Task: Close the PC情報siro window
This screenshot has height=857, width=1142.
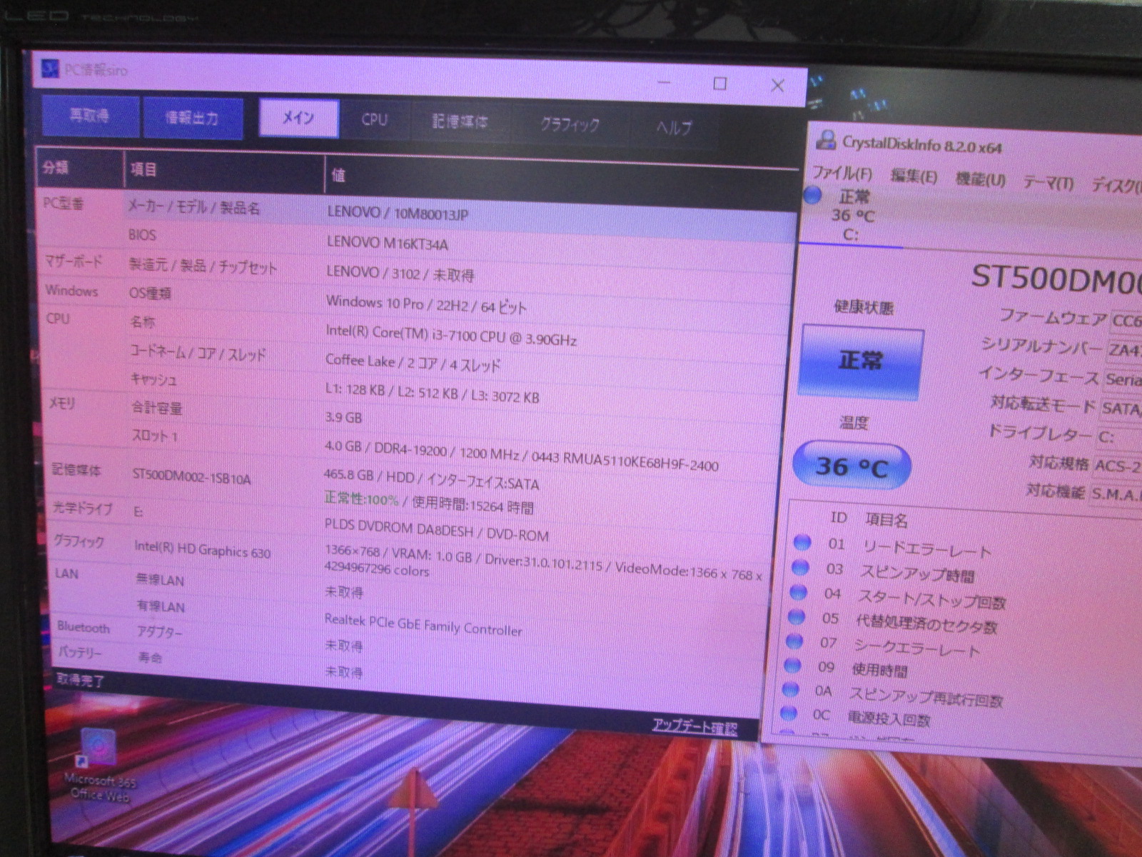Action: 777,86
